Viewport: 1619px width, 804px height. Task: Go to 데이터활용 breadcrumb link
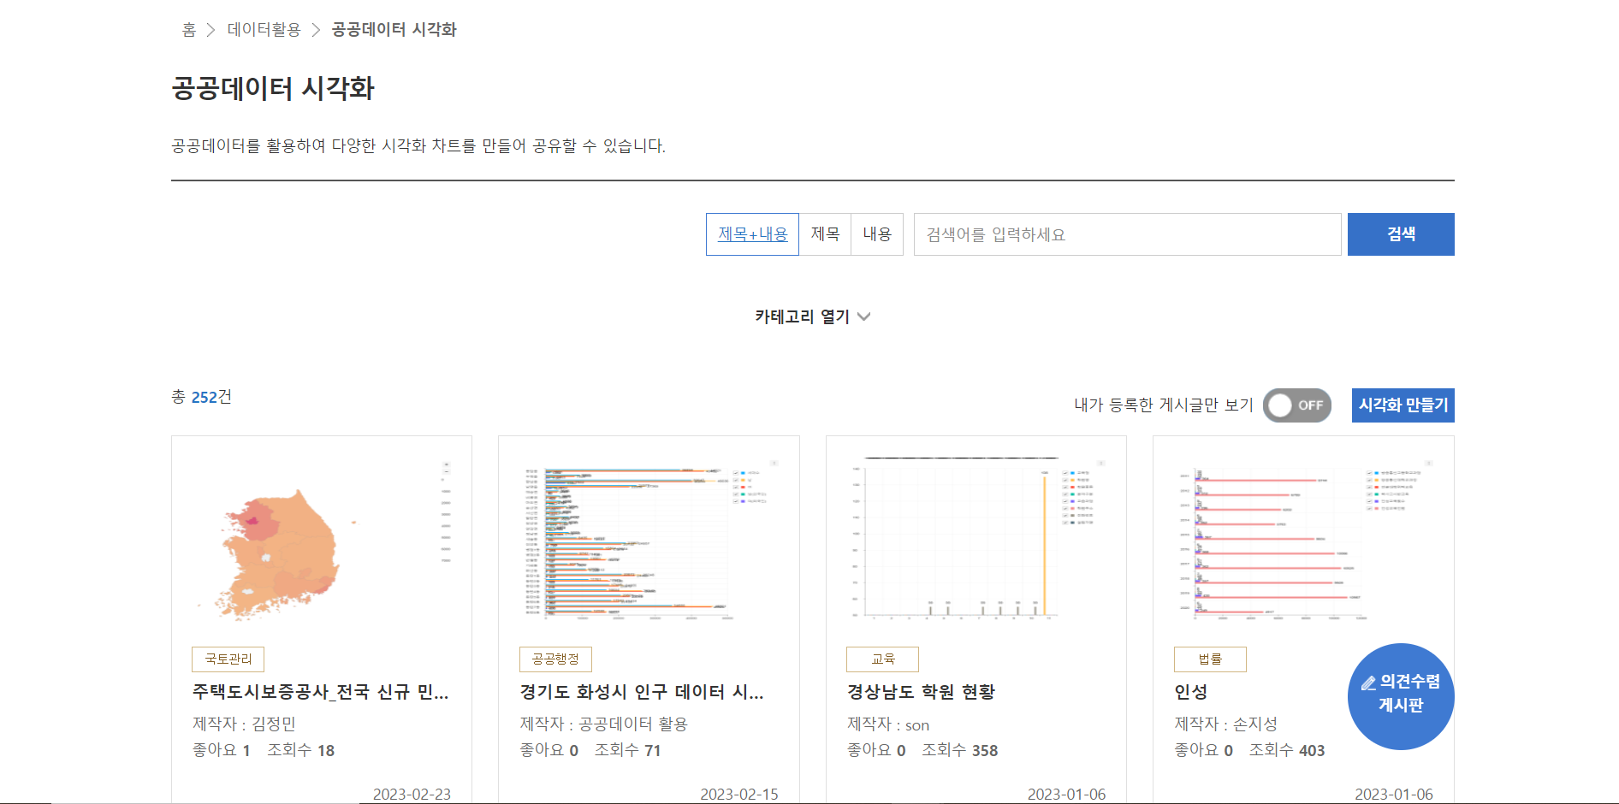coord(264,30)
